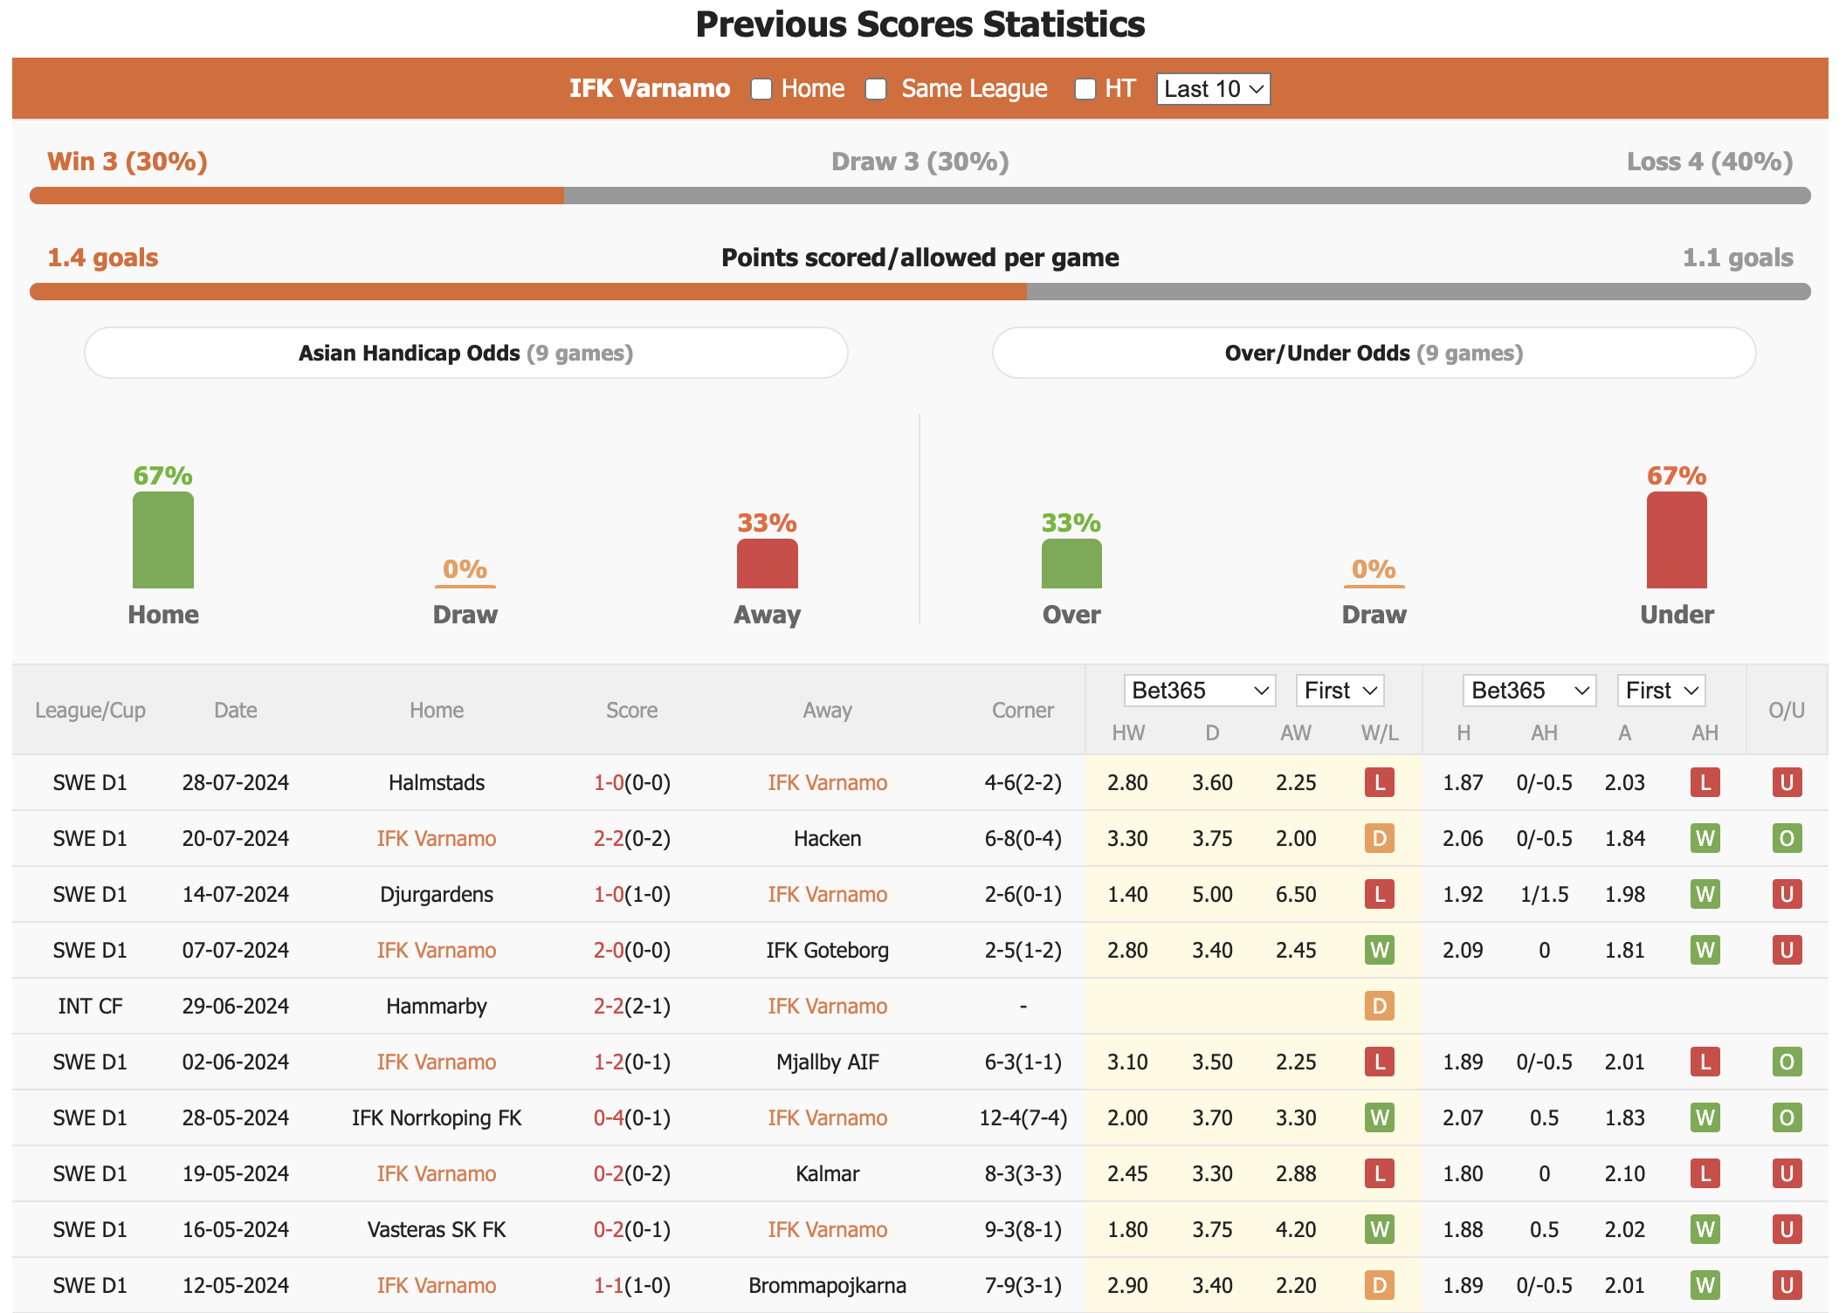Open the Kalmar team link

pyautogui.click(x=828, y=1173)
